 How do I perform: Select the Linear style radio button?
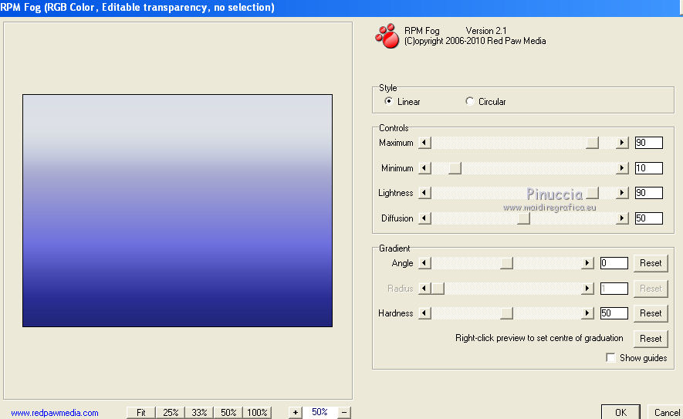(x=388, y=101)
